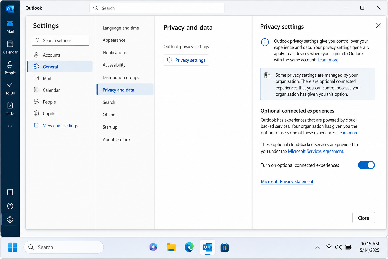Click the 'Outlook privacy settings.' text
388x259 pixels.
click(187, 47)
